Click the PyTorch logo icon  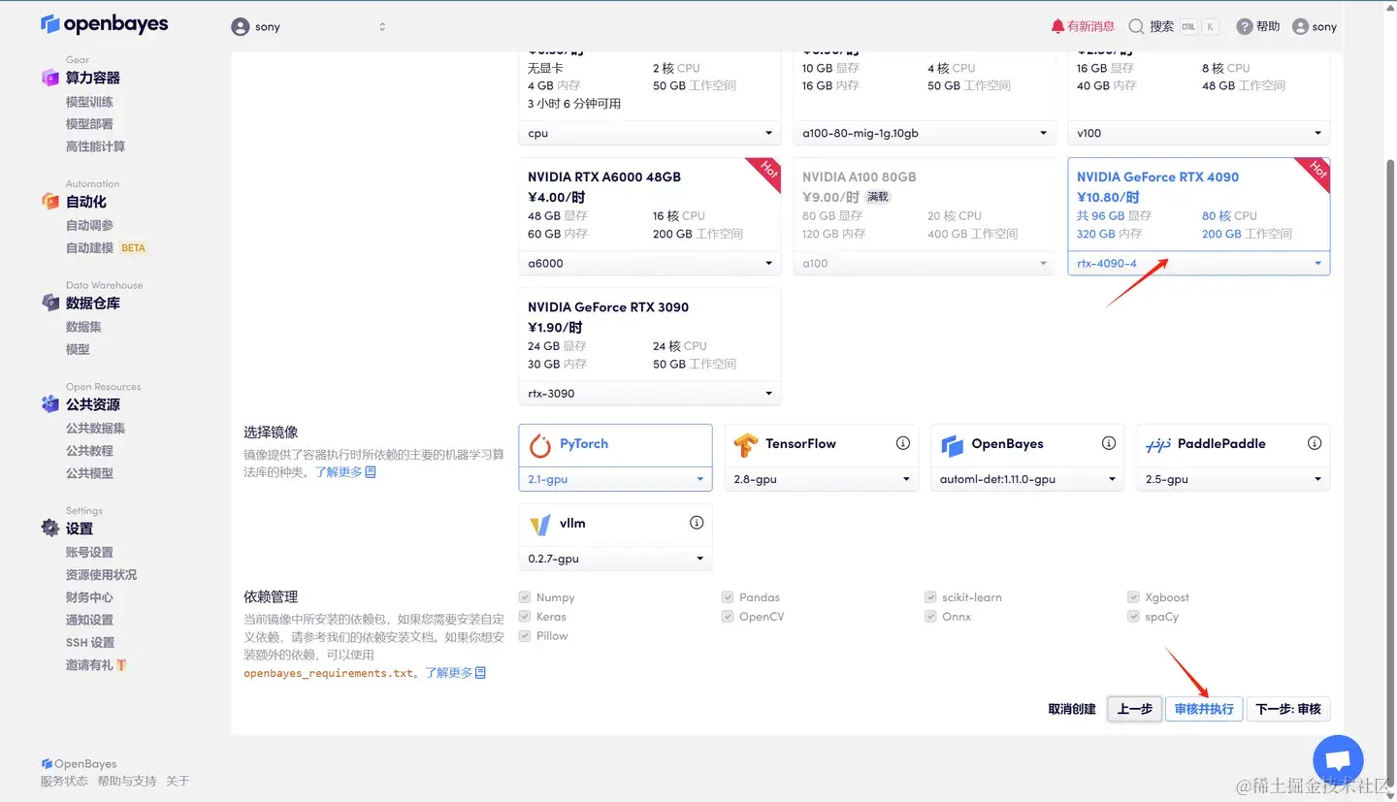point(540,444)
